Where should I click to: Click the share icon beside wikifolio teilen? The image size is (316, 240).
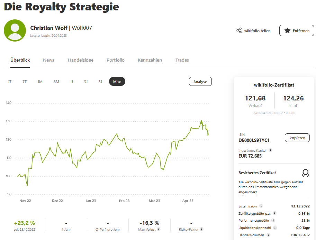click(x=239, y=30)
